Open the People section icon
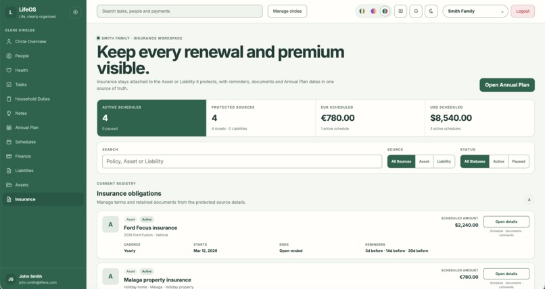The height and width of the screenshot is (289, 545). (9, 56)
